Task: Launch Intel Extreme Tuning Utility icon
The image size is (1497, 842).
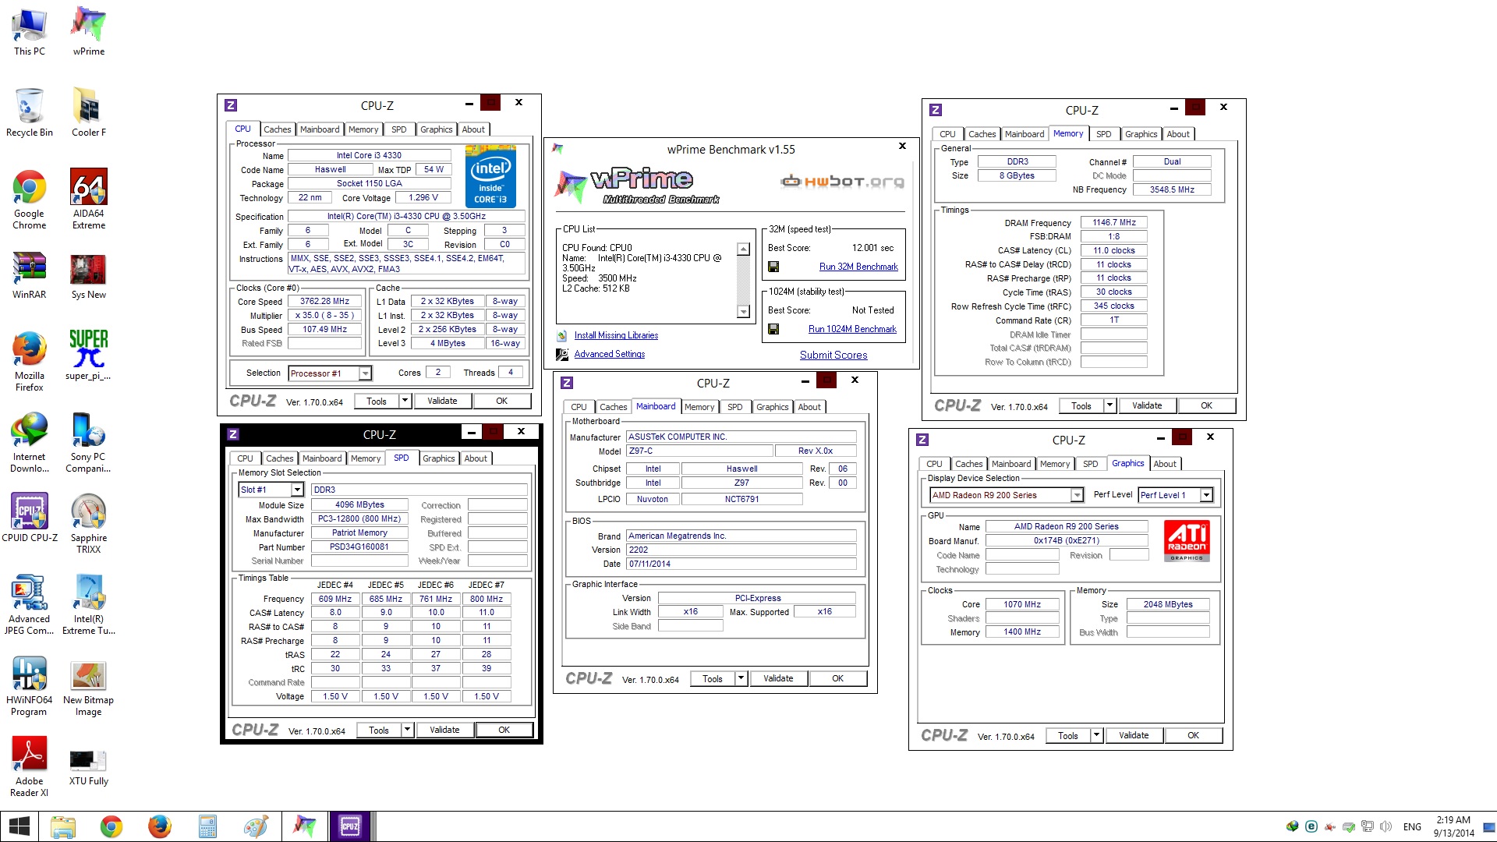Action: coord(89,604)
